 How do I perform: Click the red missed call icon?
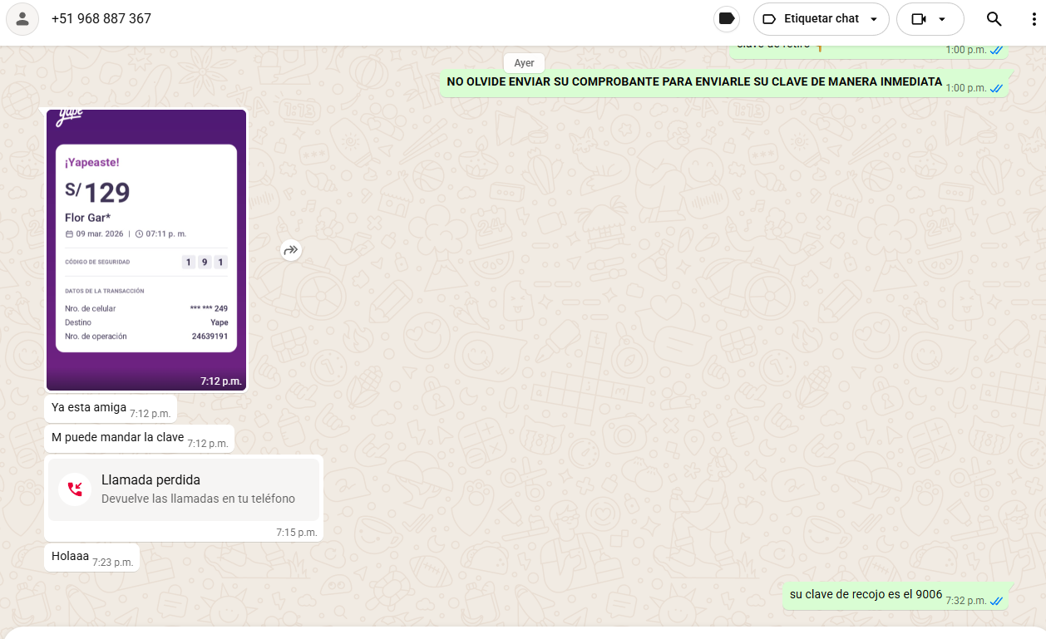click(x=75, y=489)
